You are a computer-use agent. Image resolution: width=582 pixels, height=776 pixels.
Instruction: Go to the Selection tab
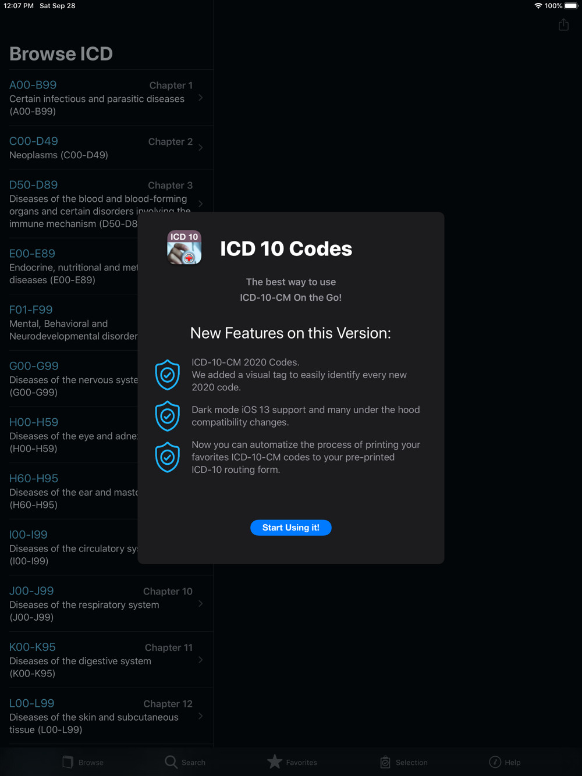[403, 762]
